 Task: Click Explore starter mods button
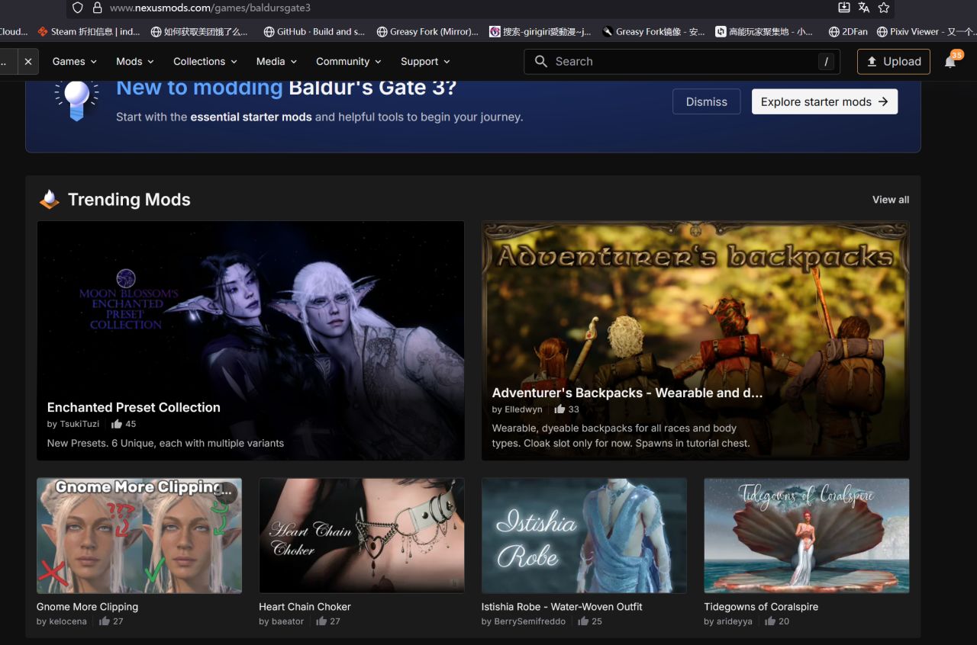coord(824,101)
